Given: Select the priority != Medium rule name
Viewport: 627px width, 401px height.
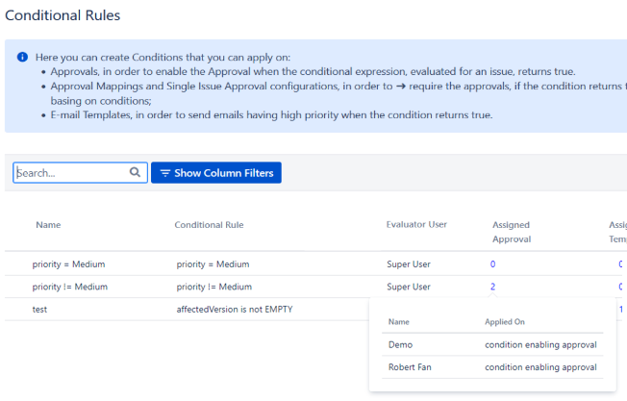Looking at the screenshot, I should point(70,287).
